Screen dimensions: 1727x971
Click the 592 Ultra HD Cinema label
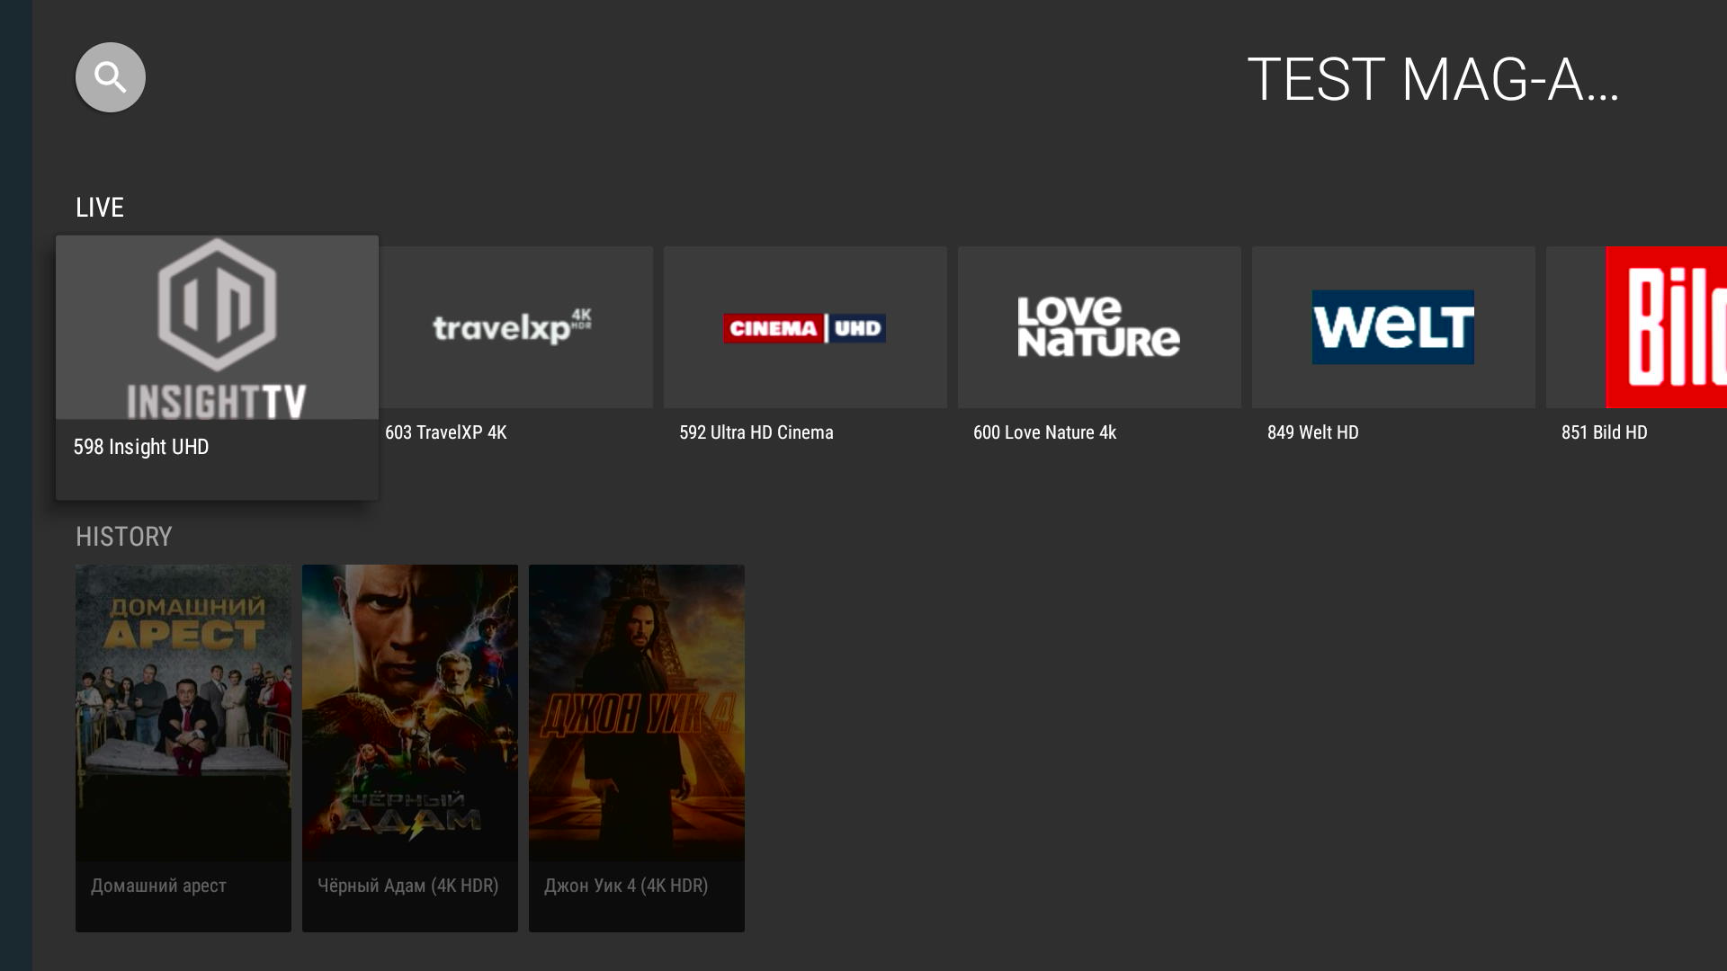(x=756, y=432)
